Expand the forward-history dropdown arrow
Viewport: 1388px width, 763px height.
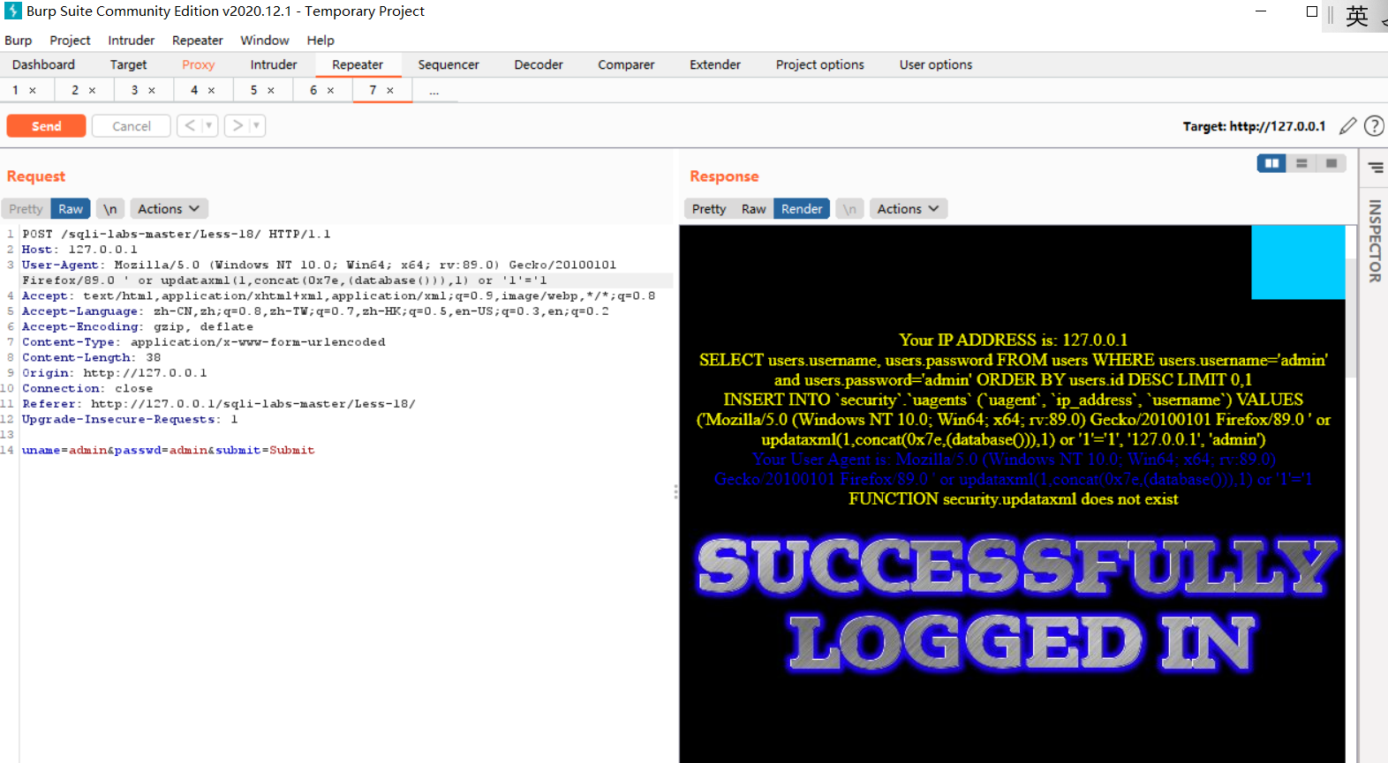pyautogui.click(x=257, y=126)
